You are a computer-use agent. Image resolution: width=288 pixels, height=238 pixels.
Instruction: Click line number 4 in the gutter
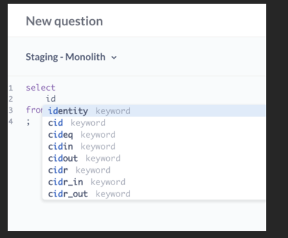point(11,121)
